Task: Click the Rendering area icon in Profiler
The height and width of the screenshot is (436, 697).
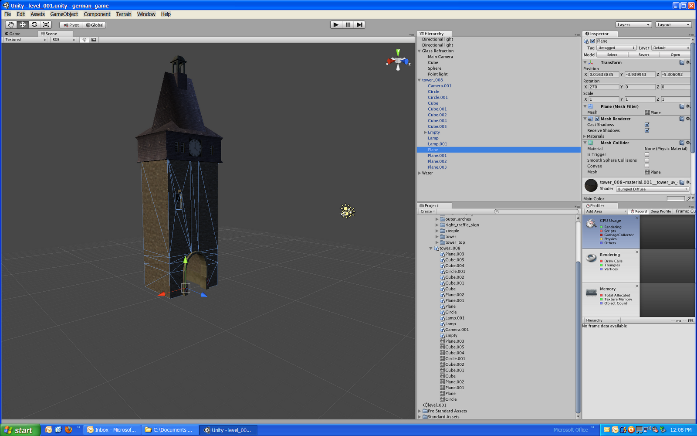Action: [x=591, y=258]
